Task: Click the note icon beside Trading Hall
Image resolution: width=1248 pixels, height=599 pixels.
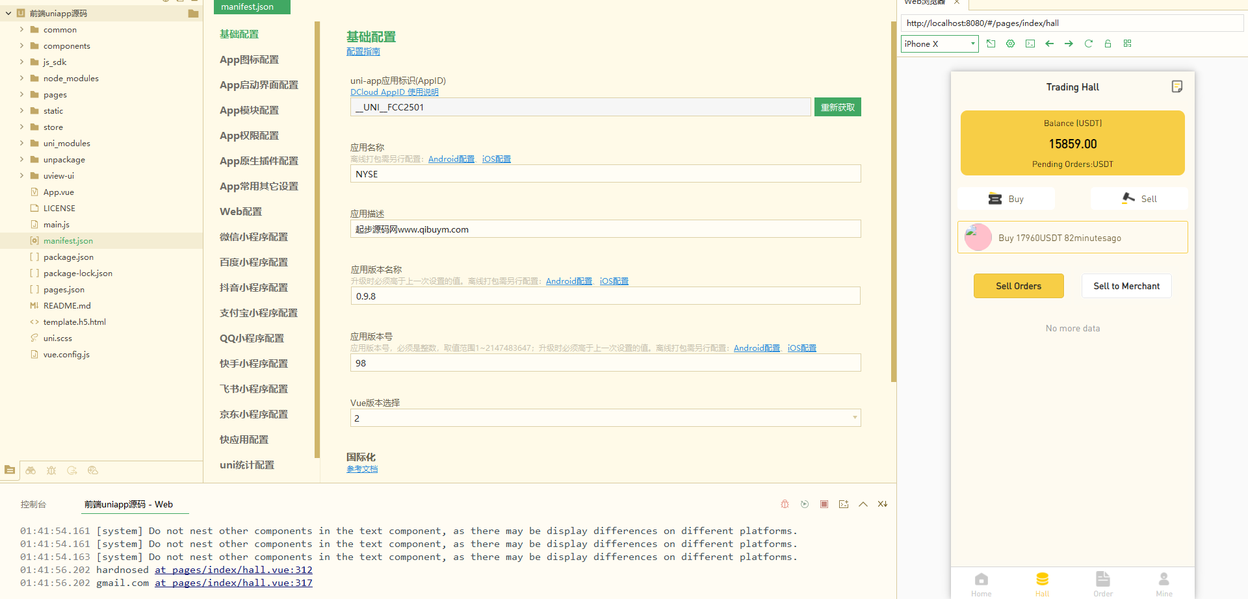Action: click(1176, 86)
